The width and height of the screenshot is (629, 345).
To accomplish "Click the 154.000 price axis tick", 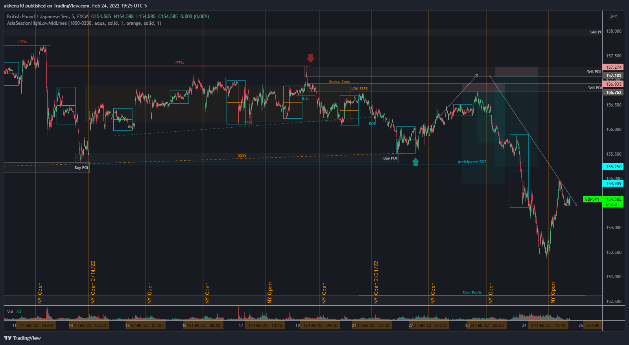I will coord(614,228).
